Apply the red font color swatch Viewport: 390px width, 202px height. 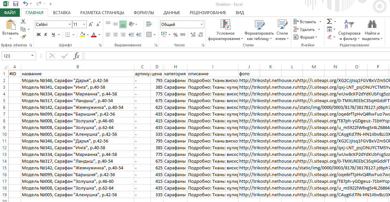93,35
